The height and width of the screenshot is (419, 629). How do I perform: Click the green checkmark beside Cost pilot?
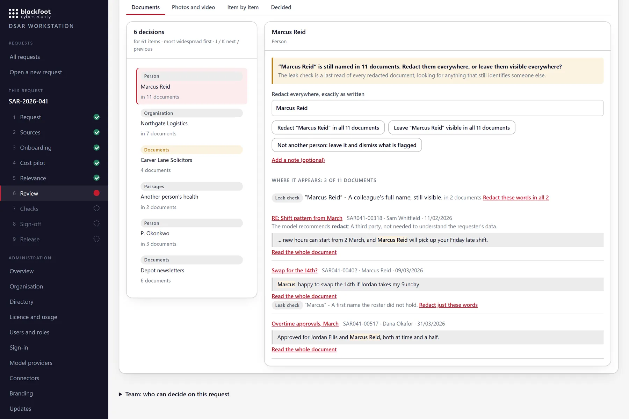(x=97, y=163)
